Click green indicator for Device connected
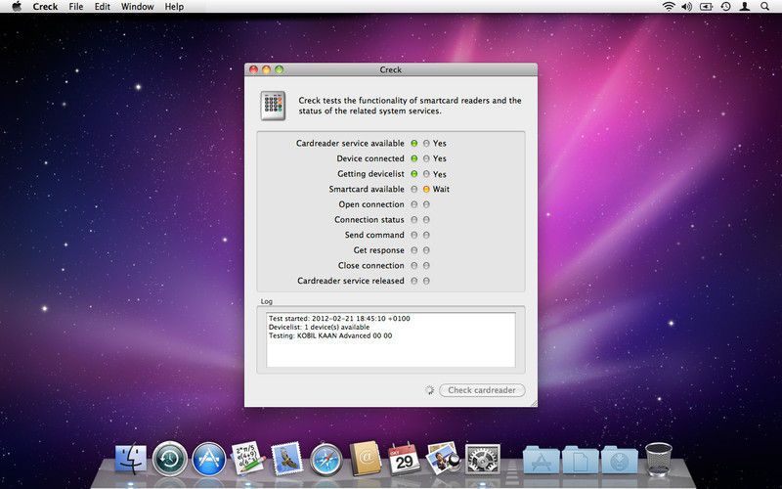 pyautogui.click(x=413, y=158)
